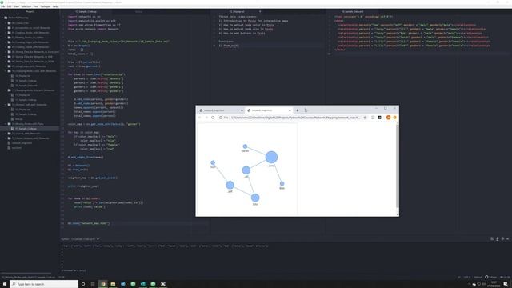
Task: Select the Jeff node in graph
Action: coord(230,185)
